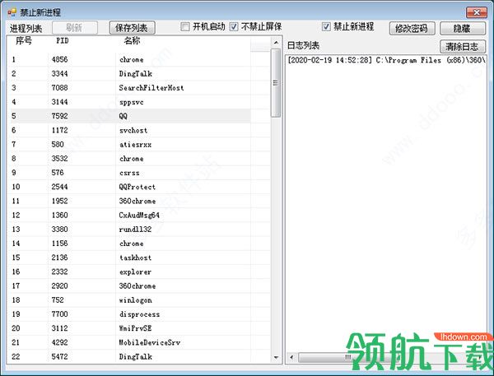Toggle 禁止新进程 checkbox
This screenshot has height=376, width=494.
[326, 27]
